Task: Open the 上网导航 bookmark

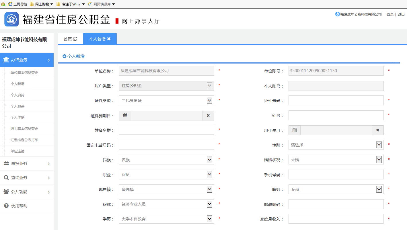Action: coord(18,4)
